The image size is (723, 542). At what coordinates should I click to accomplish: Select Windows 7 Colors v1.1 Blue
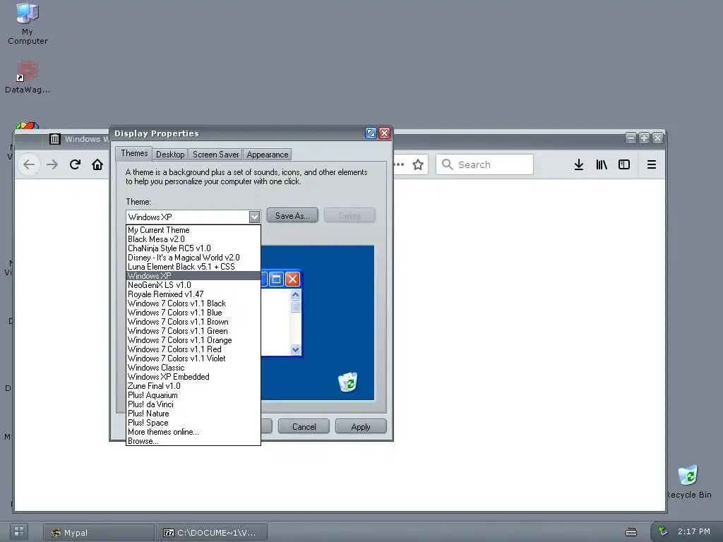pos(193,313)
